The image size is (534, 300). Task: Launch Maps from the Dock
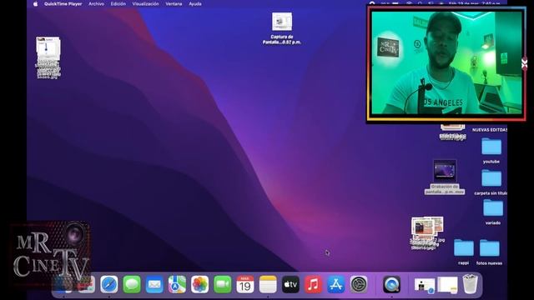[177, 284]
